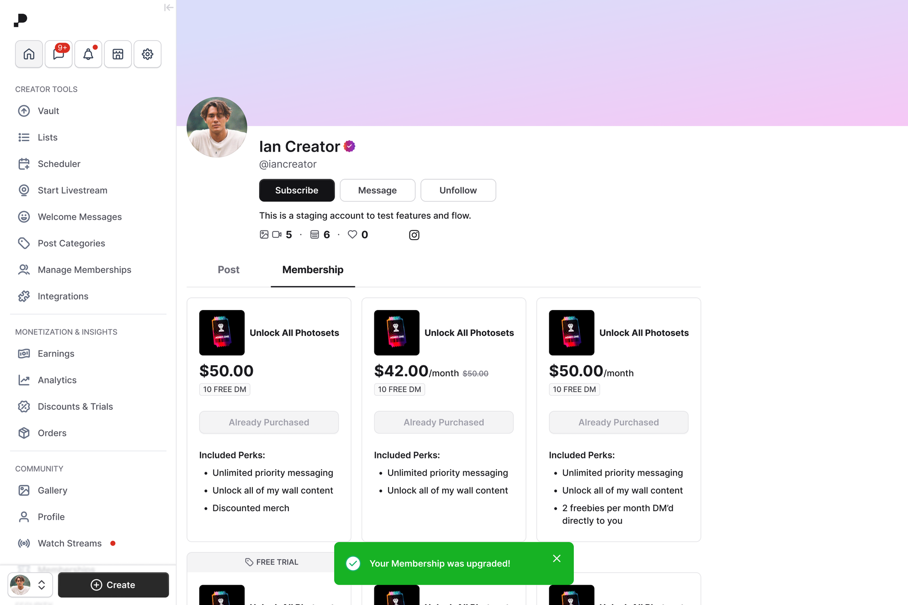Select the Membership tab
The height and width of the screenshot is (605, 908).
pos(313,270)
